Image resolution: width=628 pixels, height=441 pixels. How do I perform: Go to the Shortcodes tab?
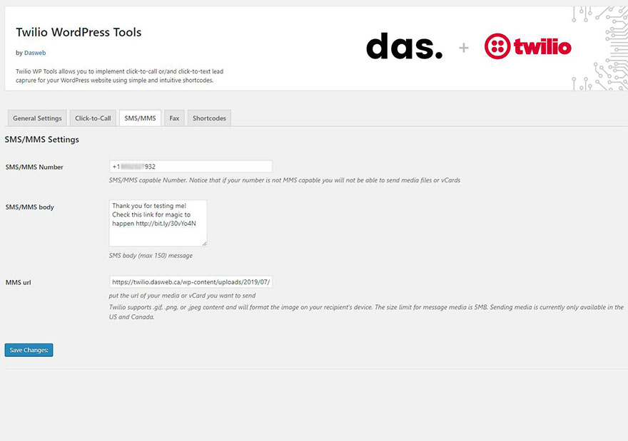tap(209, 118)
